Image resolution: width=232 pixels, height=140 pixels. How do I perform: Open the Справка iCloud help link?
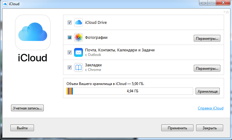click(x=211, y=108)
